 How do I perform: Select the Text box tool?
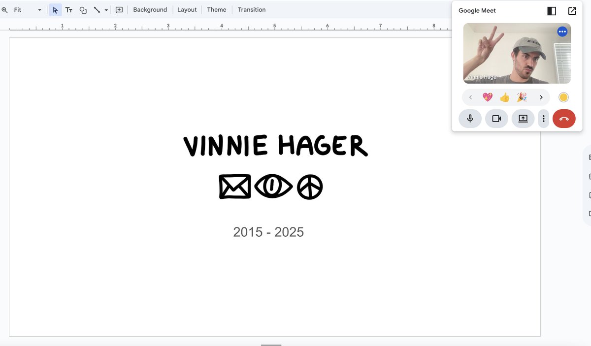[68, 9]
